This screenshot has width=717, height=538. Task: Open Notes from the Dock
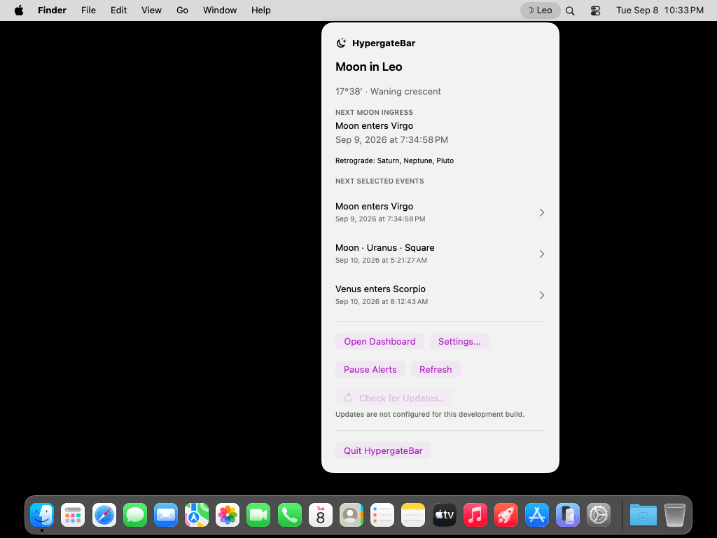pyautogui.click(x=413, y=515)
